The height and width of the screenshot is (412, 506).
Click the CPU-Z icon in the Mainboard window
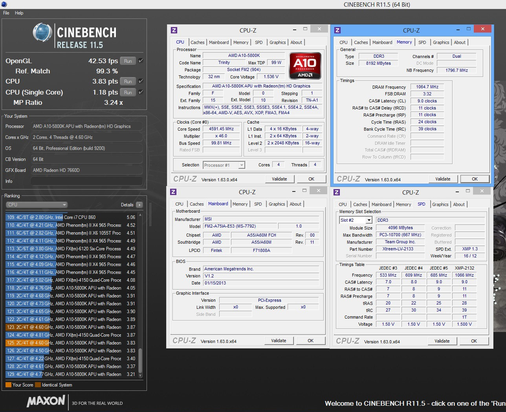tap(173, 192)
